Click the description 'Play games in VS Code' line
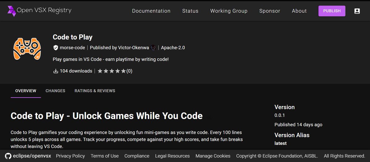The height and width of the screenshot is (162, 370). [111, 59]
